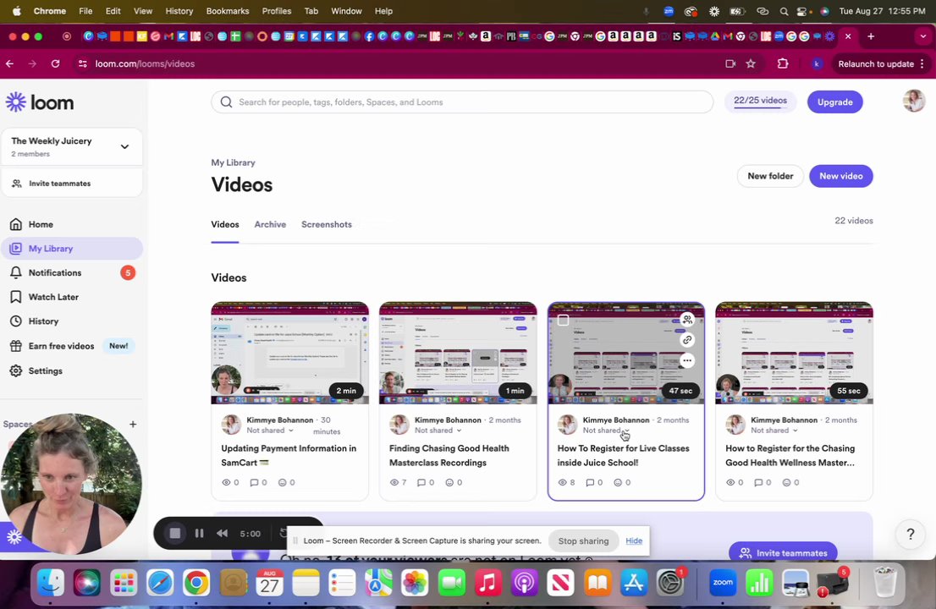Open My Library in sidebar

pyautogui.click(x=72, y=249)
